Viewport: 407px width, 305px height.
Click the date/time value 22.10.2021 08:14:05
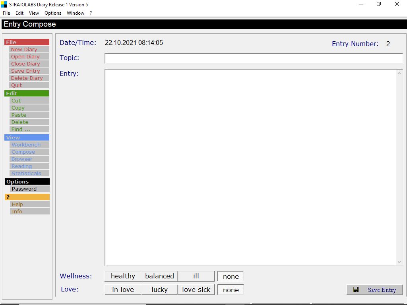(134, 42)
